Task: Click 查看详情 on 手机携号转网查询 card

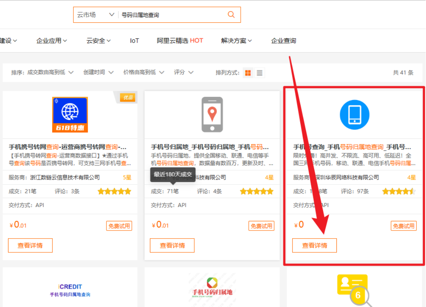Action: click(x=30, y=246)
